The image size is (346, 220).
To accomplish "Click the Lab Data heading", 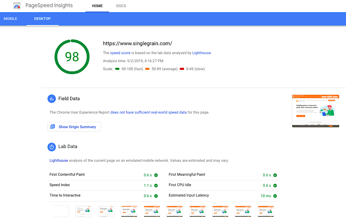I will click(x=68, y=147).
